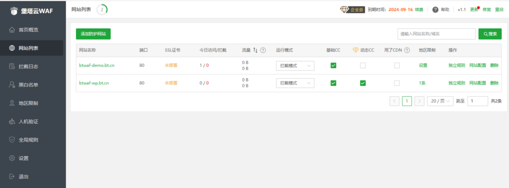Click 未部署 SSL status for btwaf-wp.bt.cn
This screenshot has height=188, width=509.
click(171, 83)
